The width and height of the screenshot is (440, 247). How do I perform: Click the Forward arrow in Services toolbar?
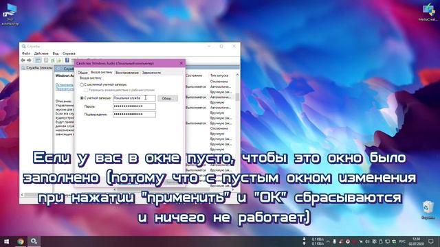click(29, 60)
